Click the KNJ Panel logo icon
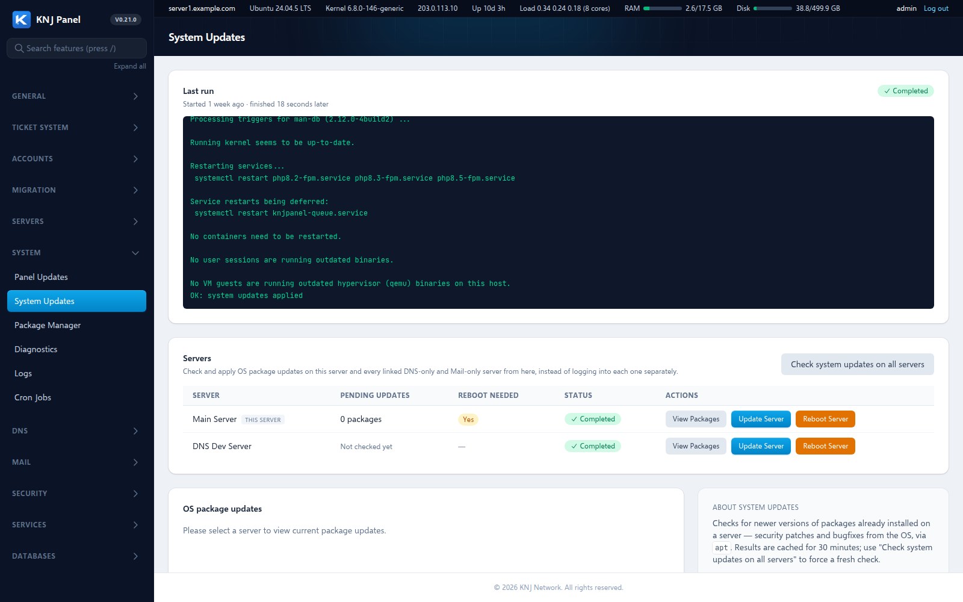This screenshot has width=963, height=602. (22, 19)
